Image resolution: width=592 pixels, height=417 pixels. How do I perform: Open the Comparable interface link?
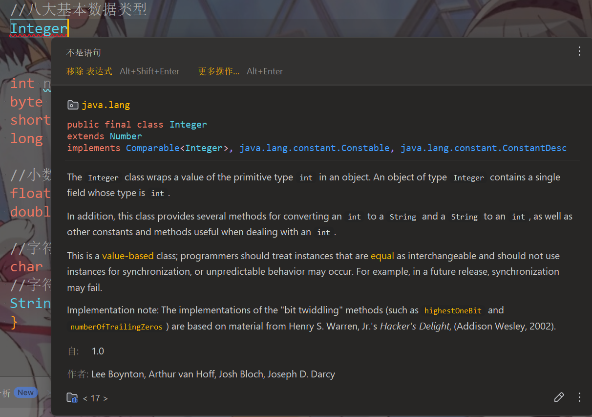point(152,148)
